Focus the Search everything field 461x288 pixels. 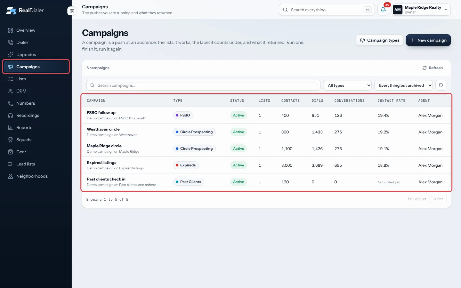pyautogui.click(x=327, y=10)
